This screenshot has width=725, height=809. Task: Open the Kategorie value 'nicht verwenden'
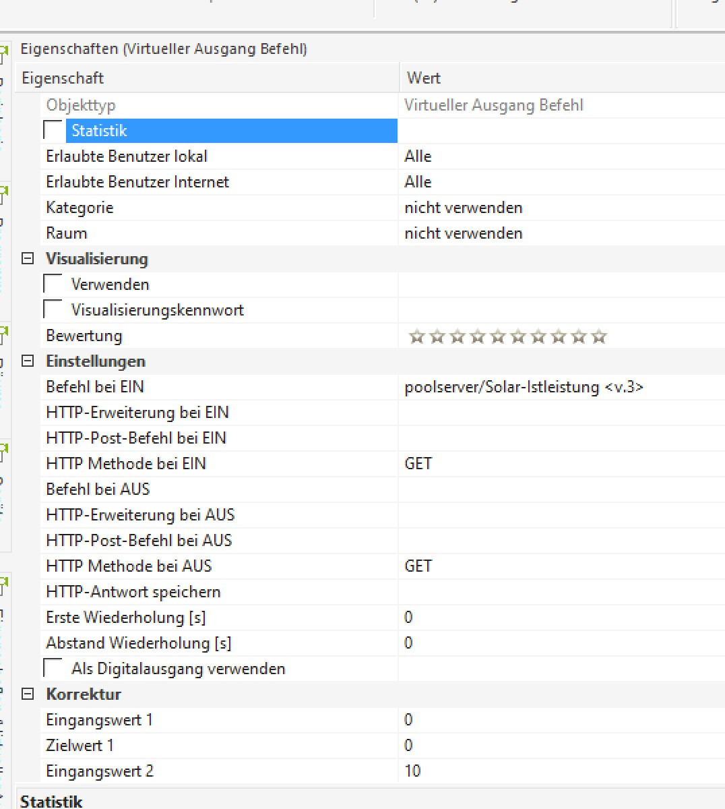(x=464, y=208)
